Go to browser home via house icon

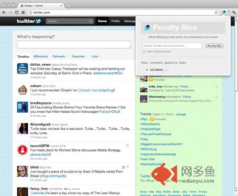23,12
